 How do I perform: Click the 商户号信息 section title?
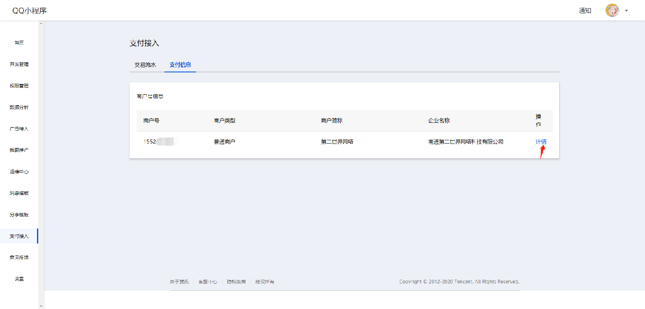150,96
